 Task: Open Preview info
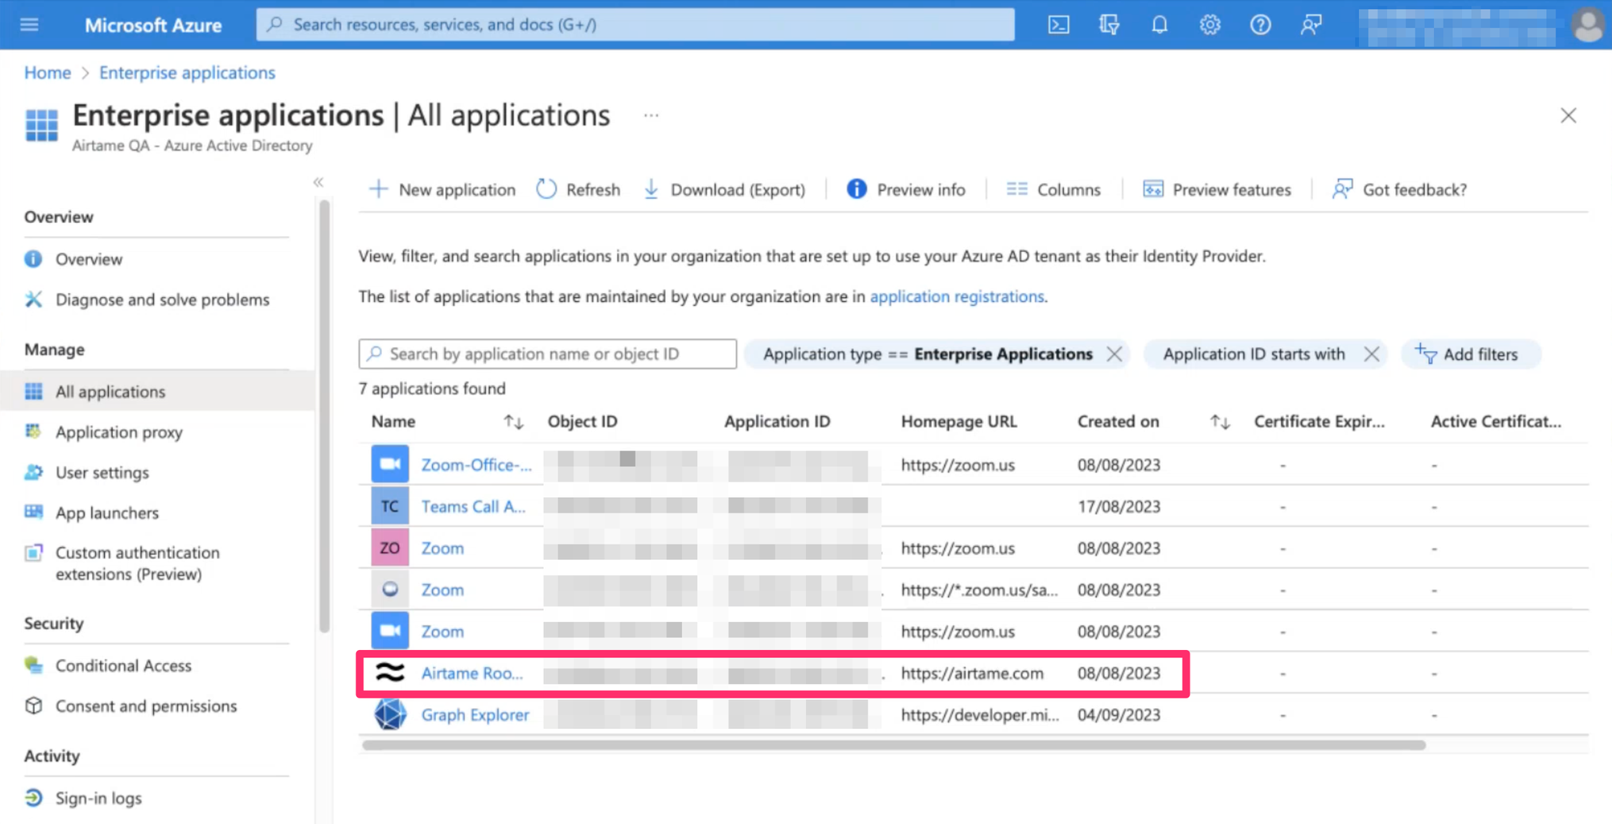(906, 190)
